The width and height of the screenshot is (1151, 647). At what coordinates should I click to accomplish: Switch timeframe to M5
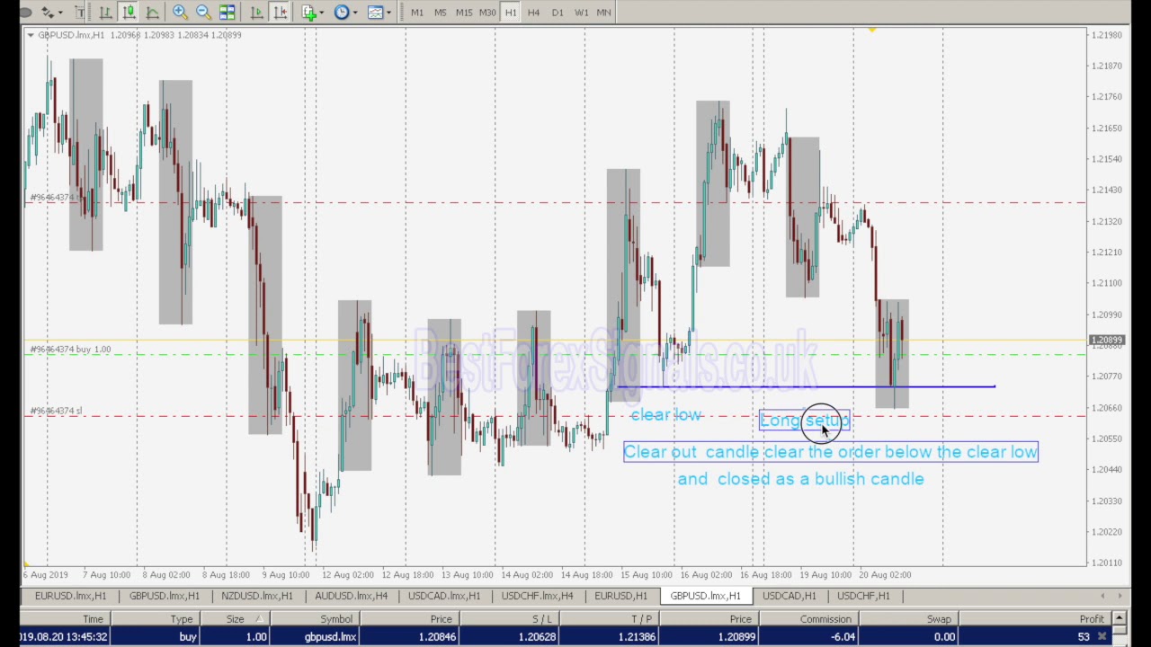(x=441, y=13)
